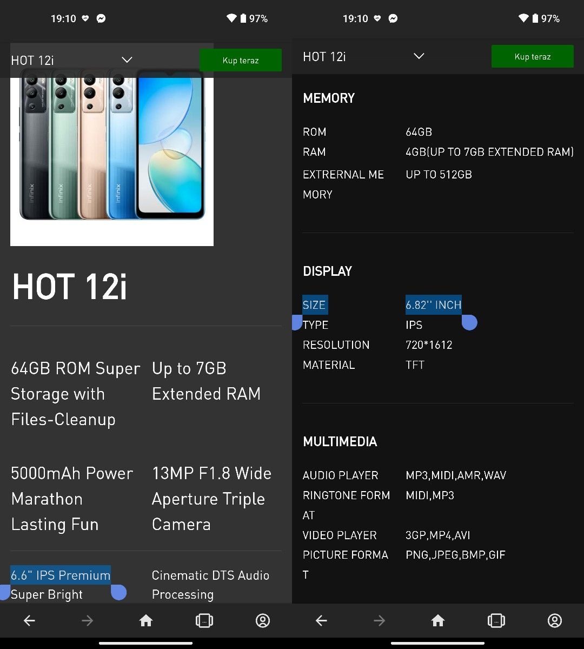
Task: Tap Messenger notification icon in left status bar
Action: [x=101, y=18]
